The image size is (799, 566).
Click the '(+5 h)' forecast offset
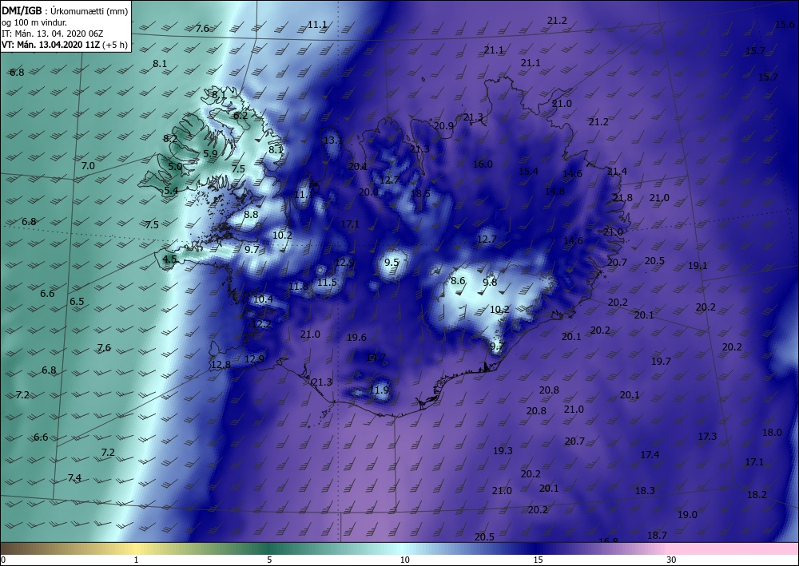(x=115, y=45)
